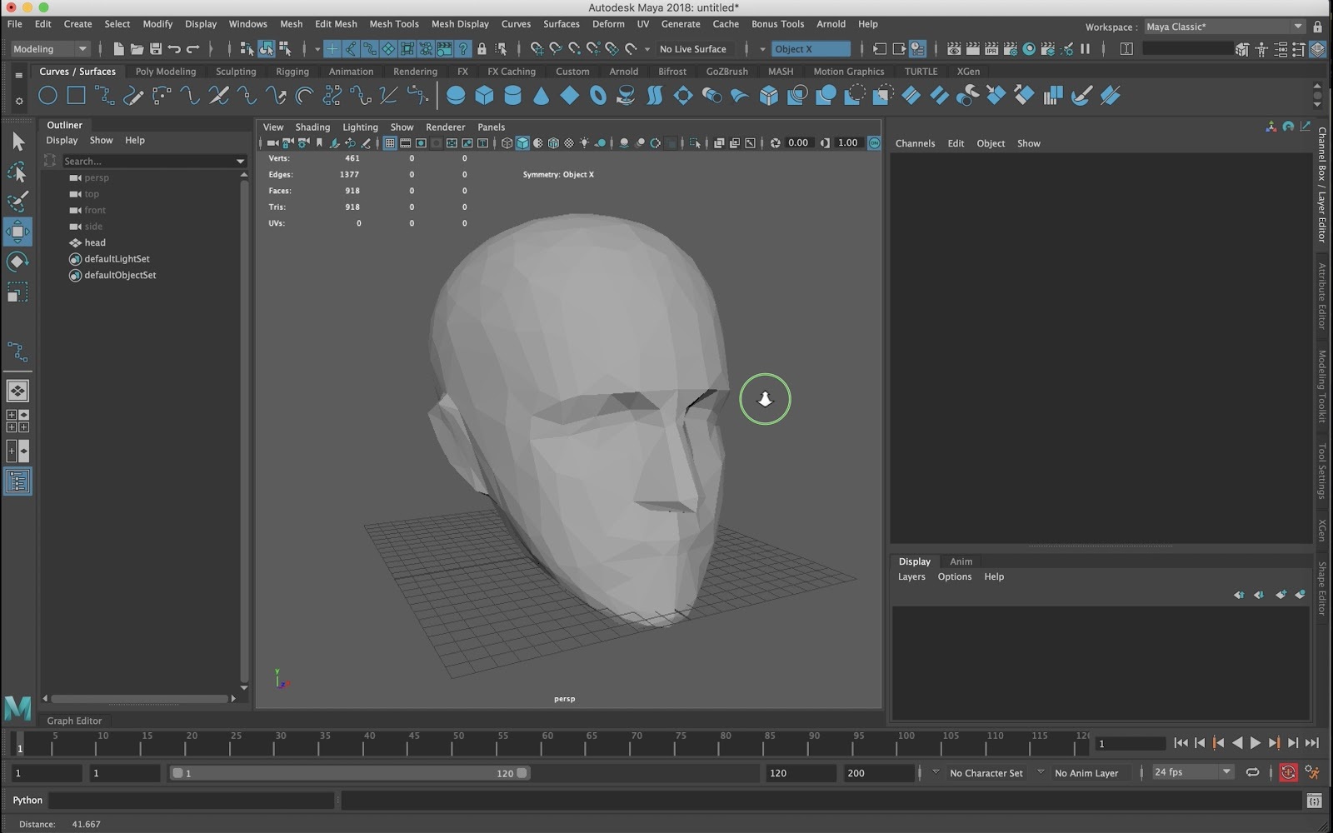This screenshot has width=1333, height=833.
Task: Choose the Lasso selection tool
Action: pos(17,172)
